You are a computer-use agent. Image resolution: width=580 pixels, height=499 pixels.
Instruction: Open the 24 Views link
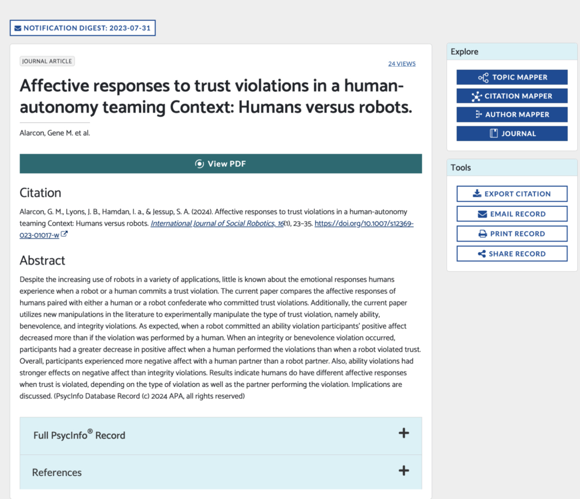click(401, 64)
